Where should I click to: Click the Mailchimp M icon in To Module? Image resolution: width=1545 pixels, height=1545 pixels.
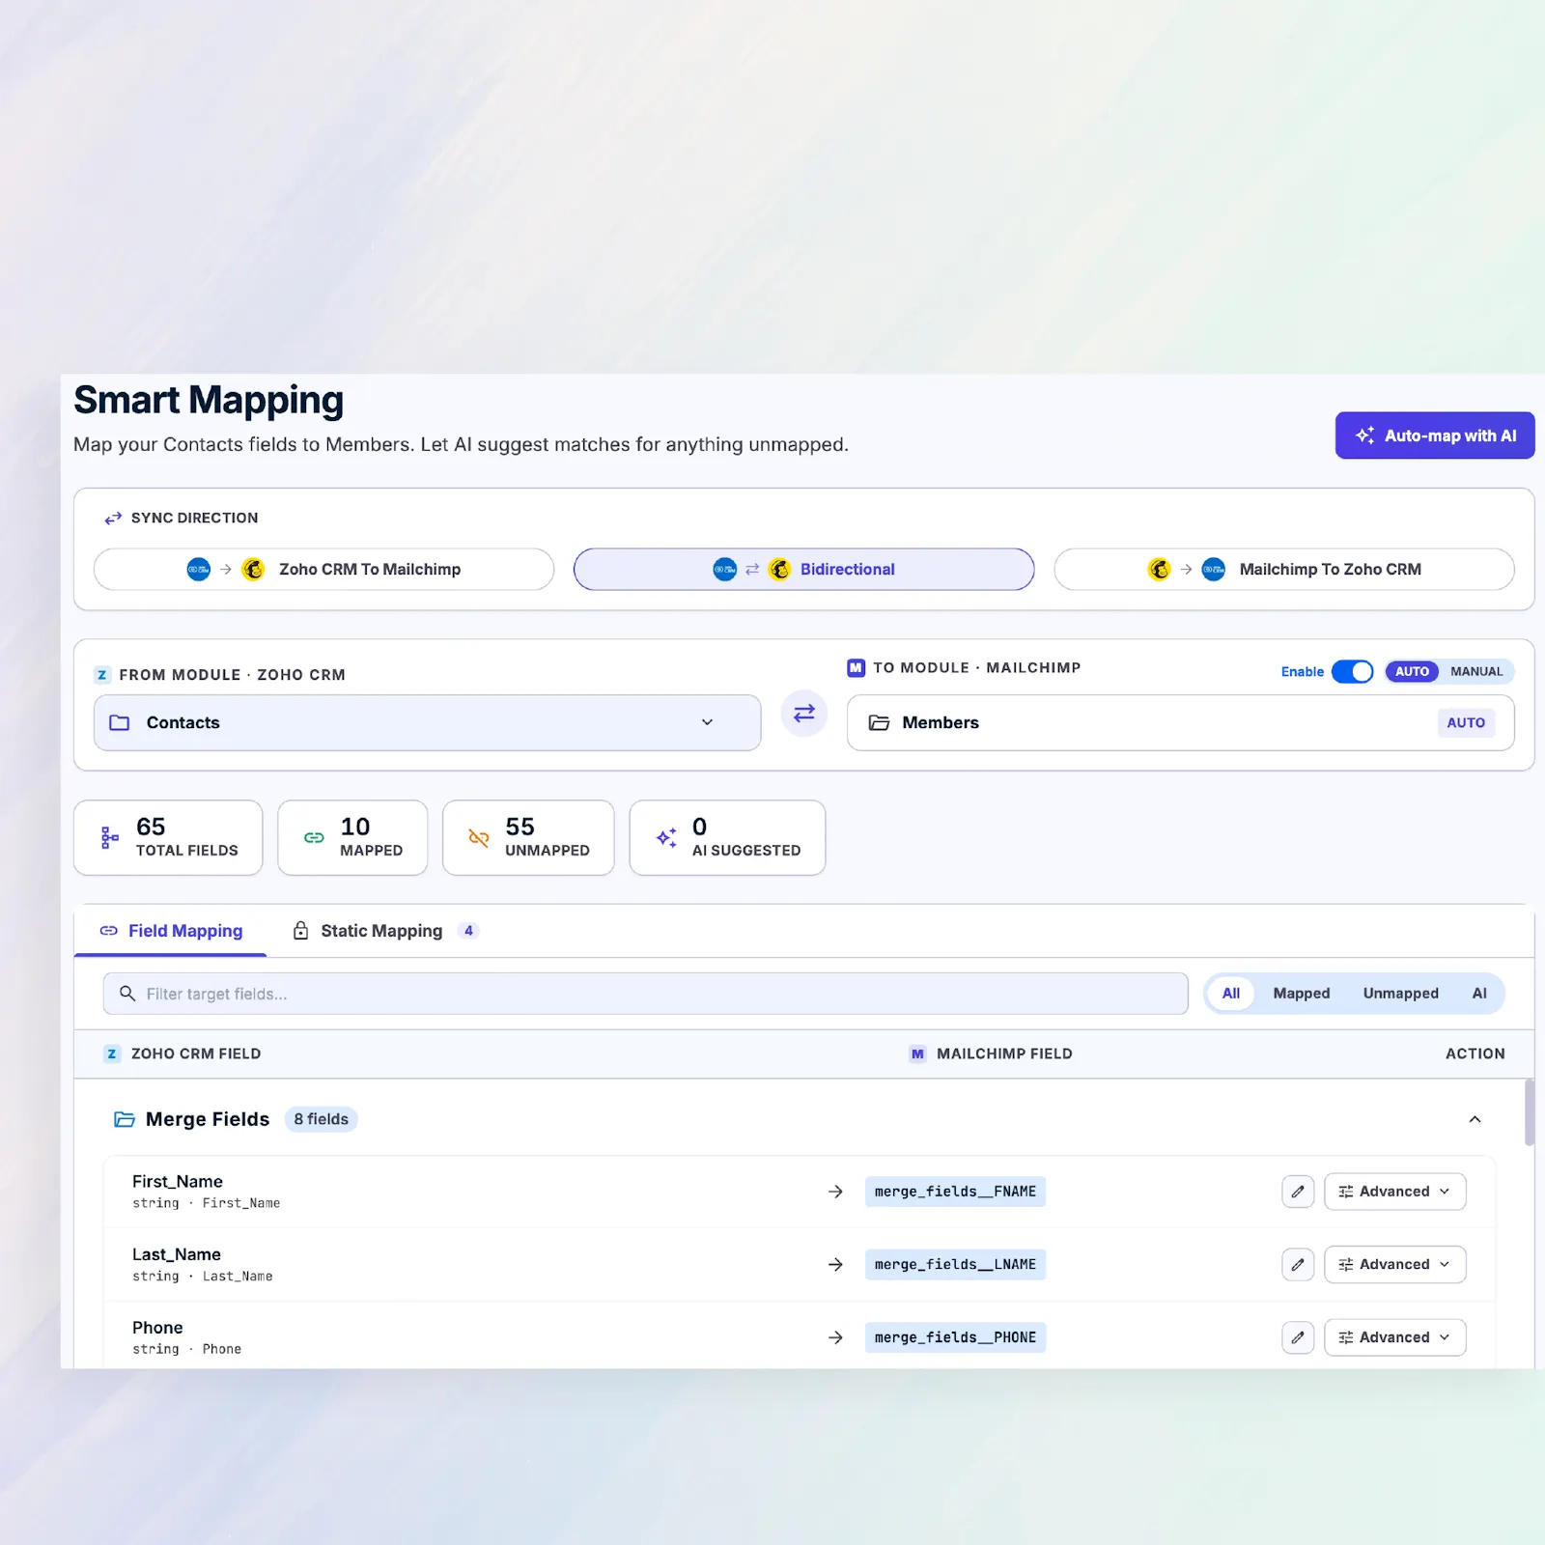pos(856,667)
